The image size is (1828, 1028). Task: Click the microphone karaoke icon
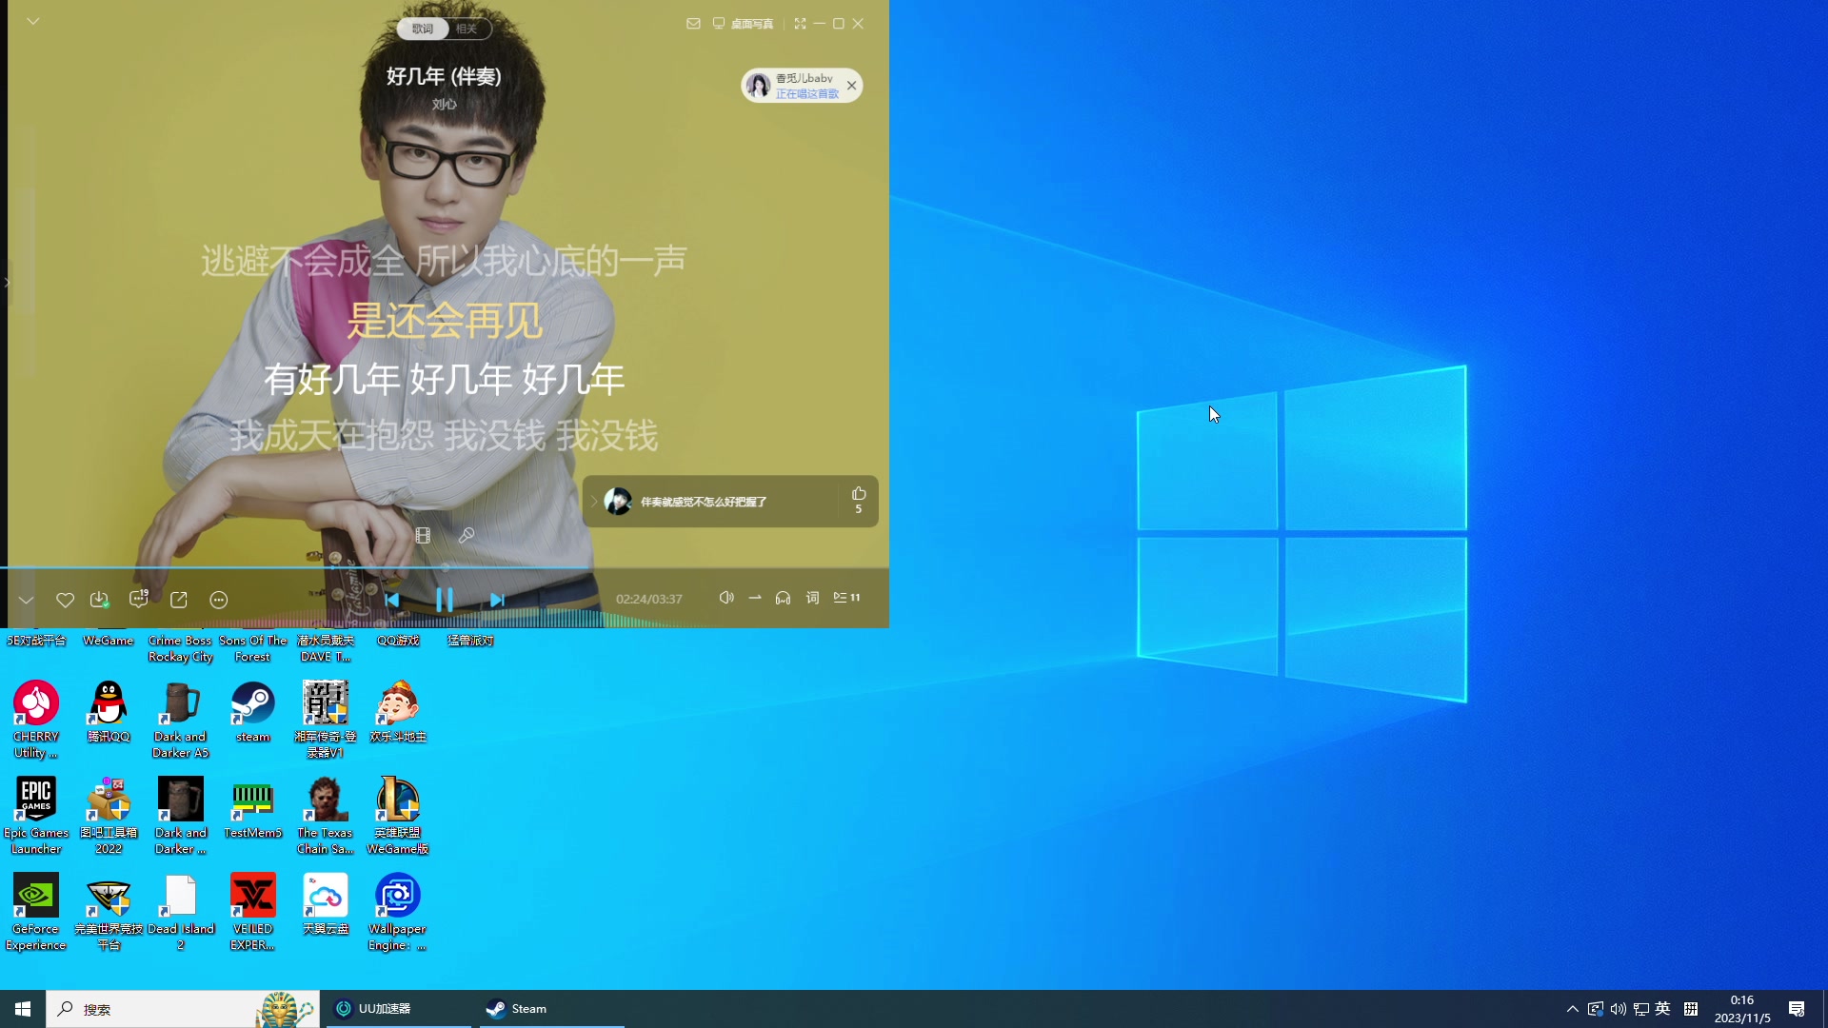467,536
